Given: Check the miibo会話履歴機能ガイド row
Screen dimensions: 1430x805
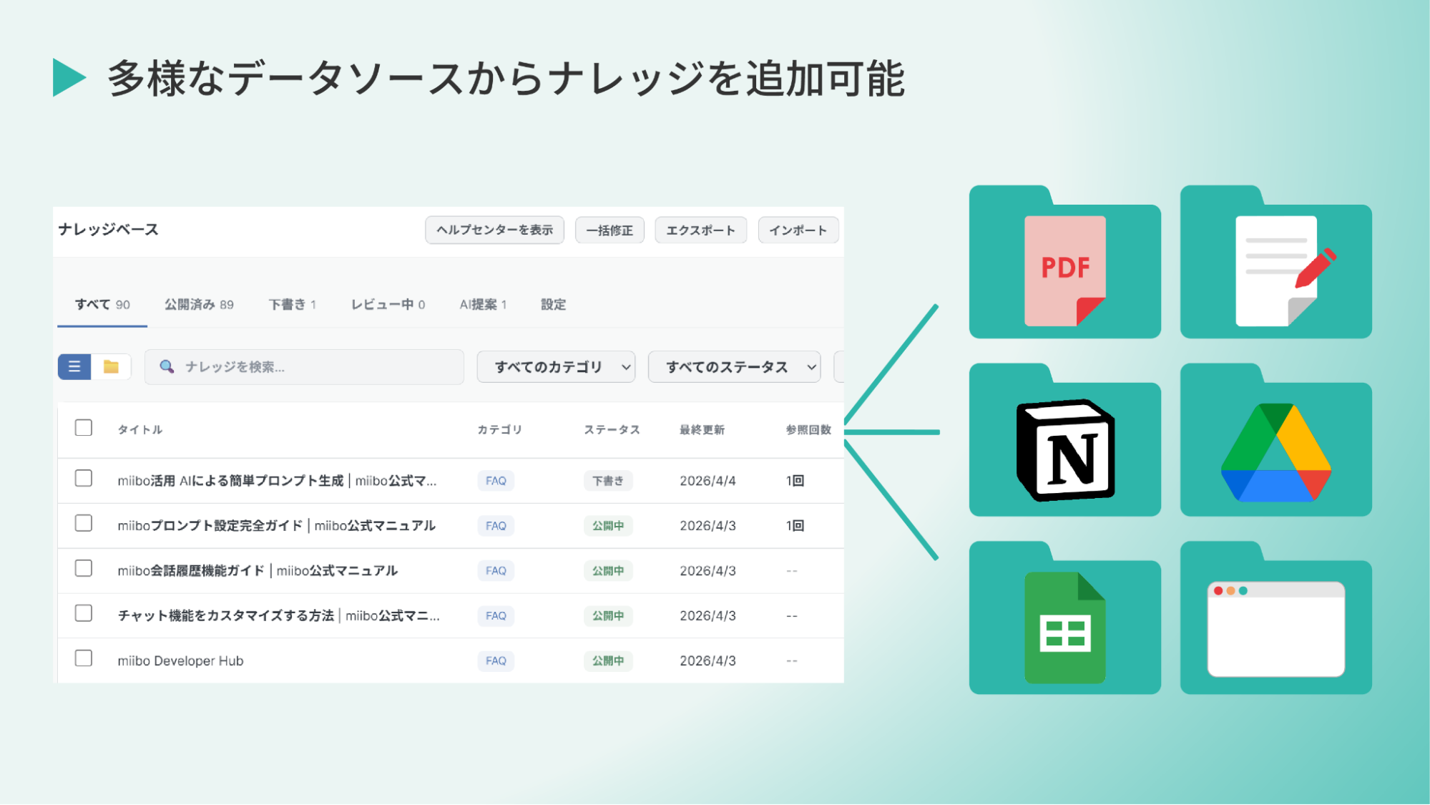Looking at the screenshot, I should (x=84, y=568).
